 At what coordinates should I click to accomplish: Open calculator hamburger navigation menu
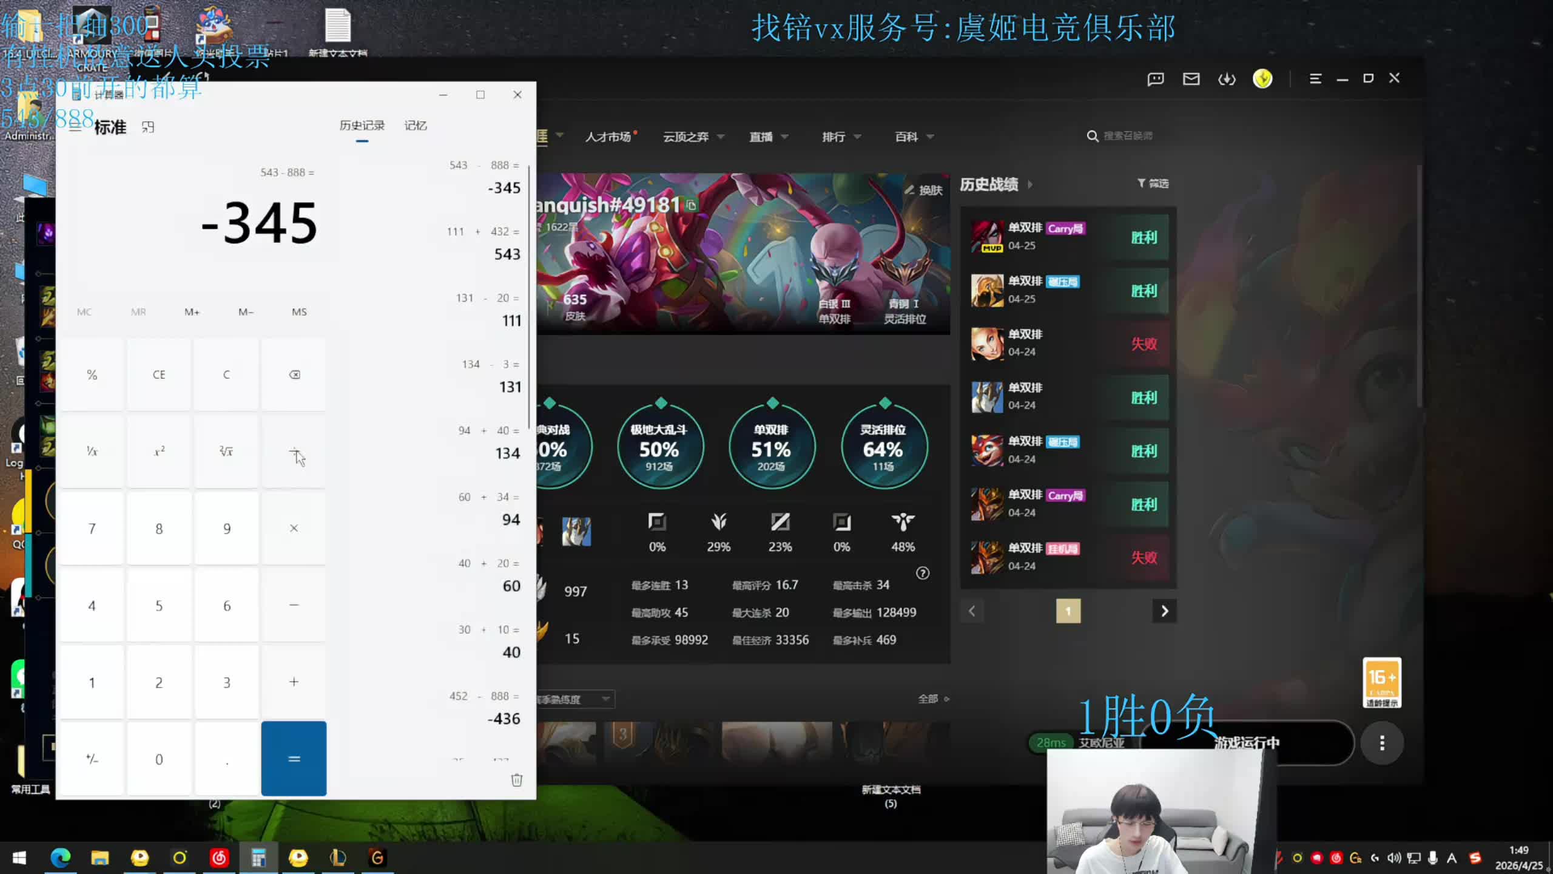pyautogui.click(x=75, y=127)
